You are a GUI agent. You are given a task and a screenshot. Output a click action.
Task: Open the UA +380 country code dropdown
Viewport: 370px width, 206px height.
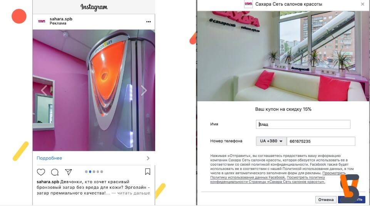tap(271, 141)
